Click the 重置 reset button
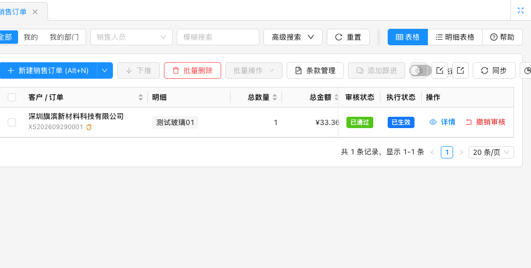The width and height of the screenshot is (531, 268). click(x=348, y=37)
